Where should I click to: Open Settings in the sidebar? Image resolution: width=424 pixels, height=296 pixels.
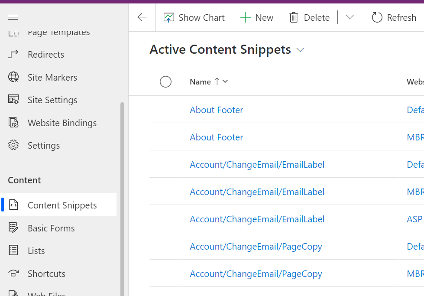tap(44, 146)
